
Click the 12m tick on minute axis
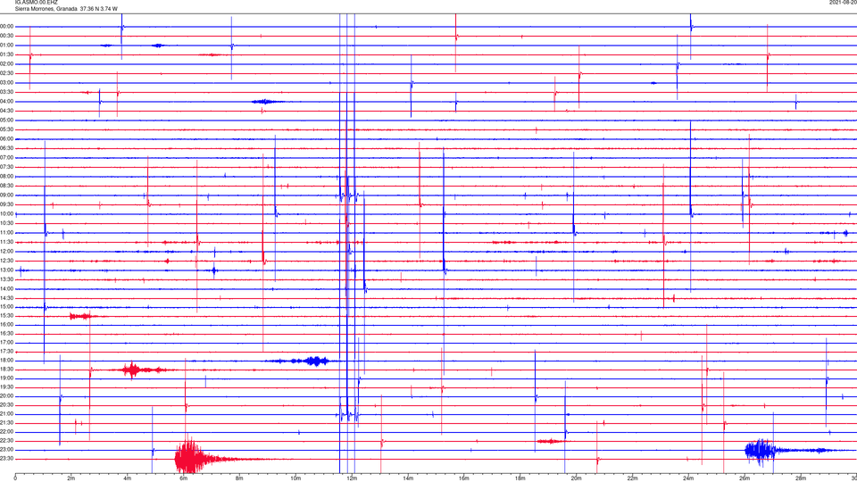[x=352, y=478]
